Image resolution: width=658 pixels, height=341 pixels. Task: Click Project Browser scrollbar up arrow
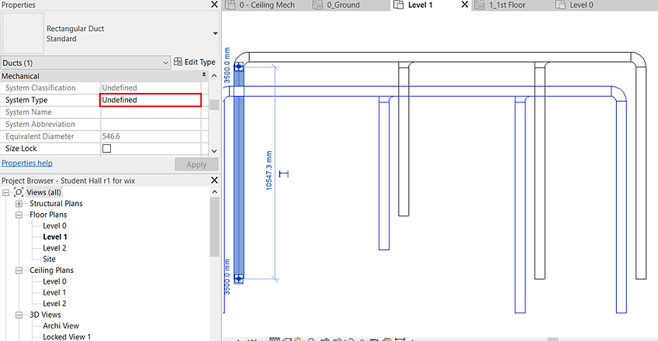(214, 192)
